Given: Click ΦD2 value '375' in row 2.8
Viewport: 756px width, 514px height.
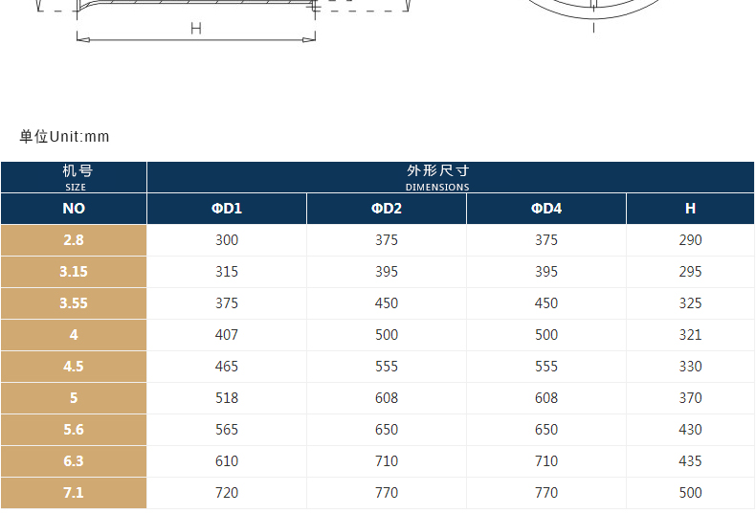Looking at the screenshot, I should pyautogui.click(x=387, y=240).
